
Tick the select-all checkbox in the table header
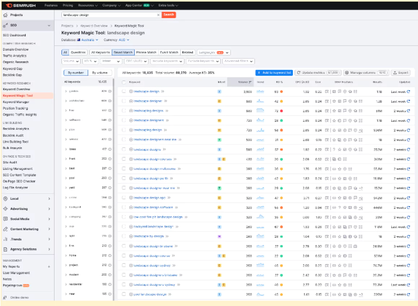[x=124, y=82]
